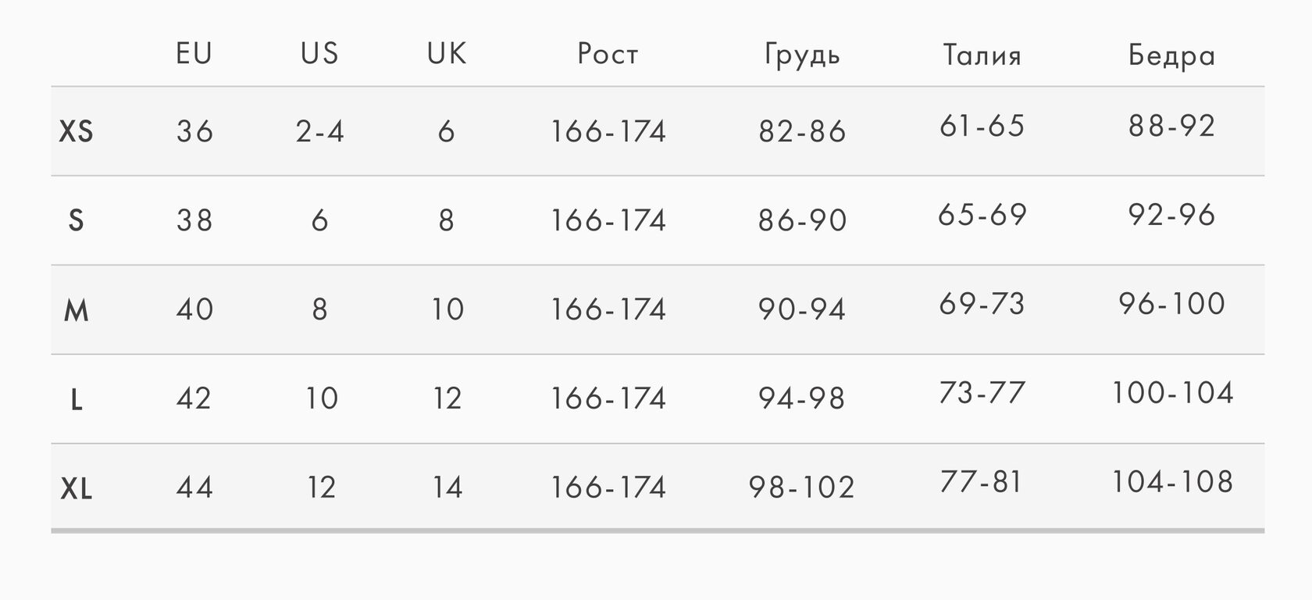The width and height of the screenshot is (1312, 600).
Task: Click the Бедра column header
Action: (x=1171, y=55)
